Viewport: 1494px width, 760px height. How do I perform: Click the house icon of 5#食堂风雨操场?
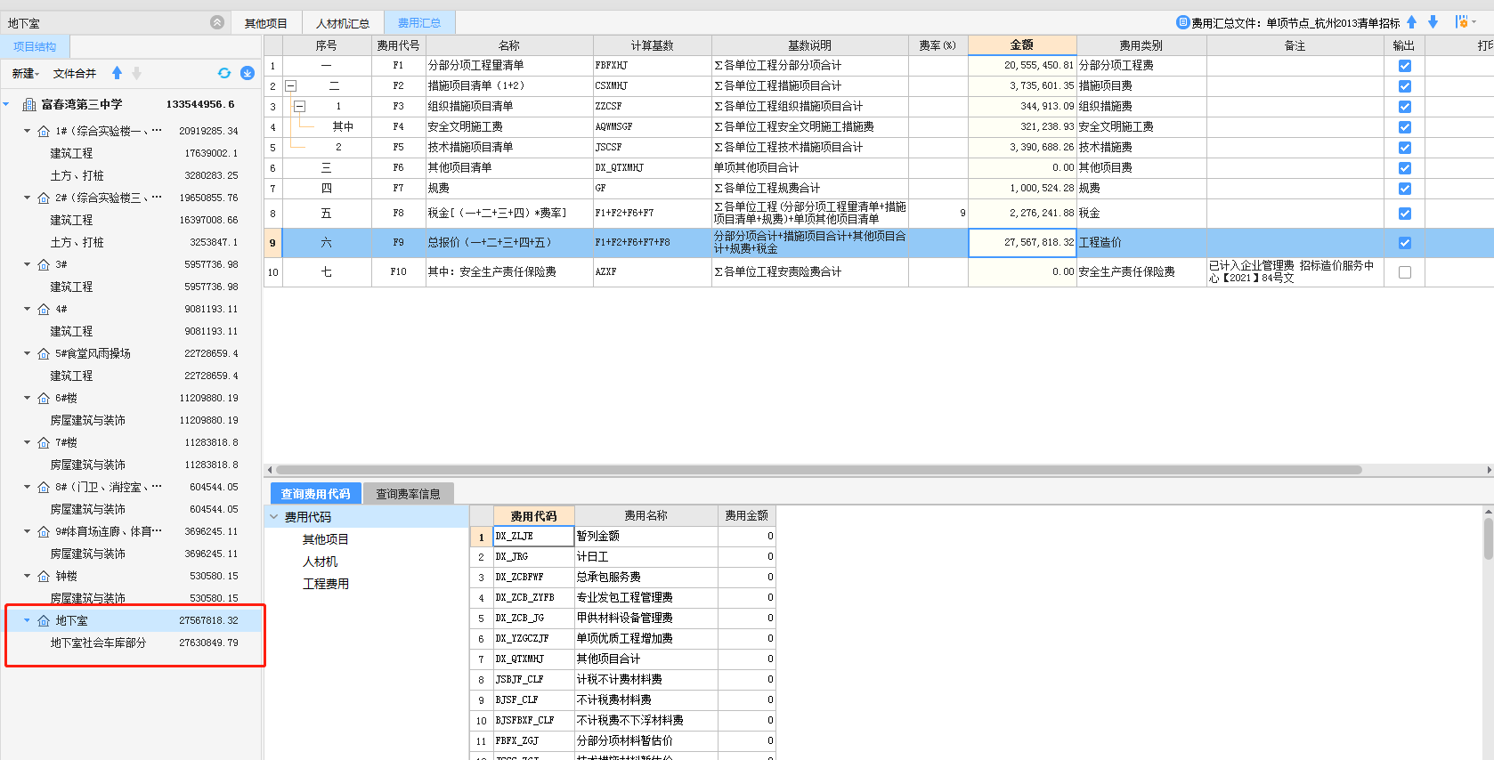(x=44, y=353)
